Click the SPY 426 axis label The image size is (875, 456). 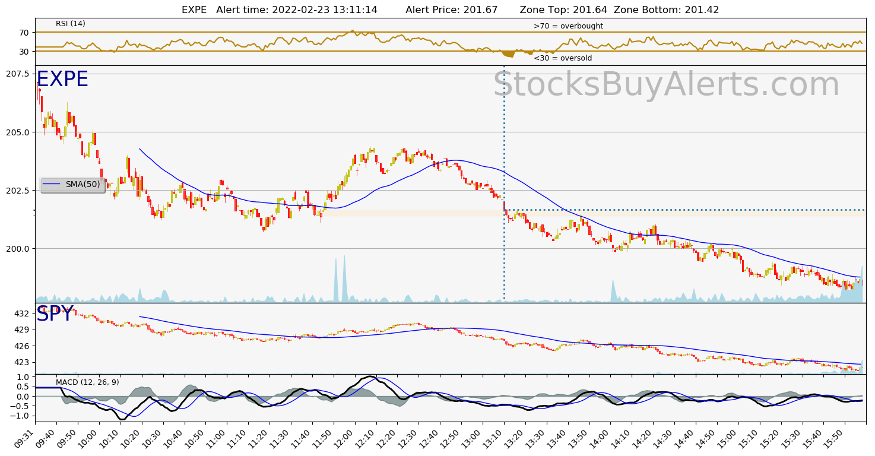point(21,346)
